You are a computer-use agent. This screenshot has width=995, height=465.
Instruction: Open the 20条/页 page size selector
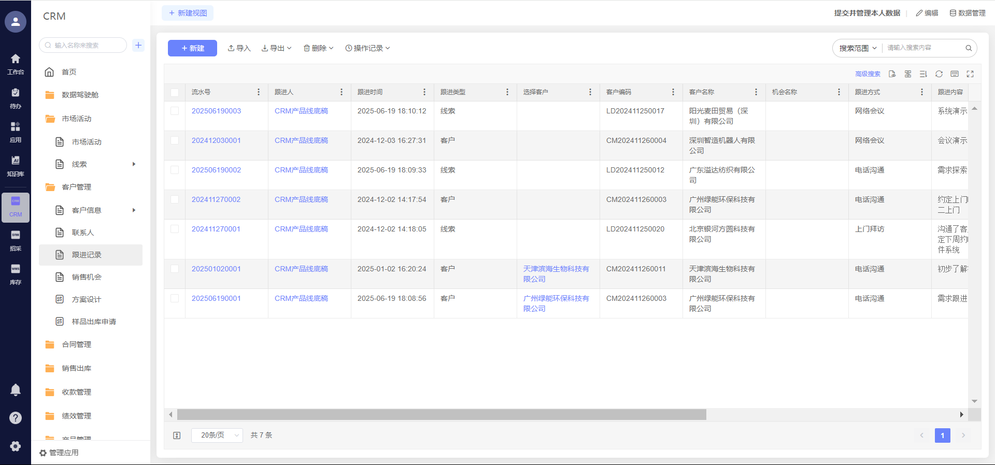[217, 435]
